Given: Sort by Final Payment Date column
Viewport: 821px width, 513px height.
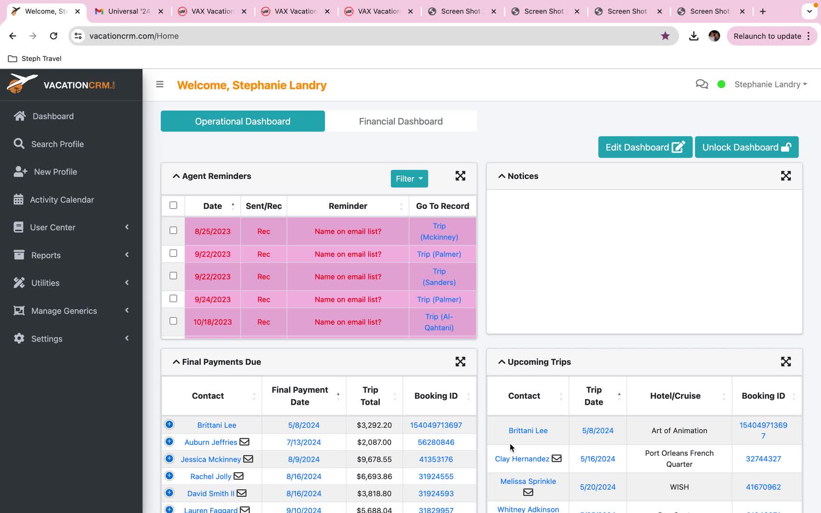Looking at the screenshot, I should [x=304, y=396].
